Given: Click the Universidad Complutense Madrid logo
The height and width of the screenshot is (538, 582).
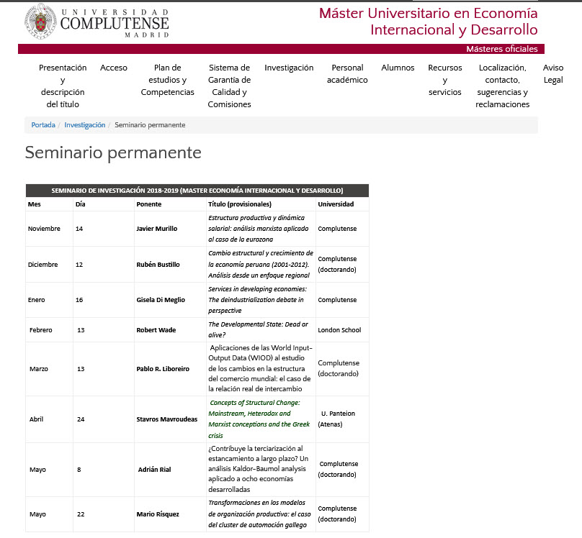Looking at the screenshot, I should coord(97,22).
